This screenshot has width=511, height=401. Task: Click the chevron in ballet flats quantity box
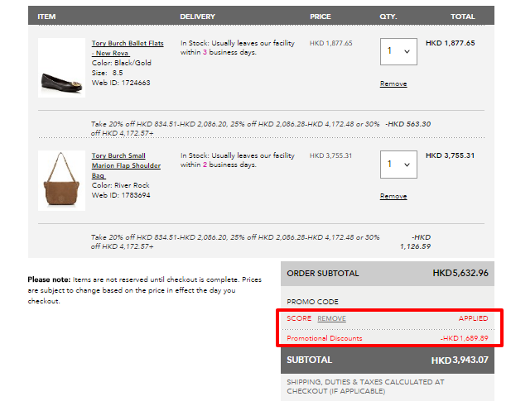pos(407,51)
